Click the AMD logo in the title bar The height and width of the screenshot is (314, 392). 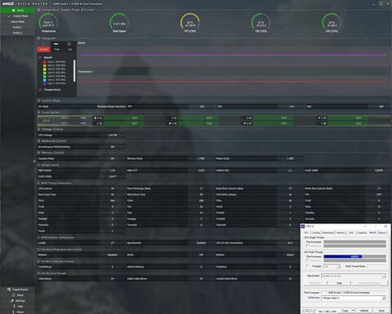(8, 3)
